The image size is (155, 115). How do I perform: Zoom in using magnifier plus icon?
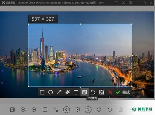point(23,110)
